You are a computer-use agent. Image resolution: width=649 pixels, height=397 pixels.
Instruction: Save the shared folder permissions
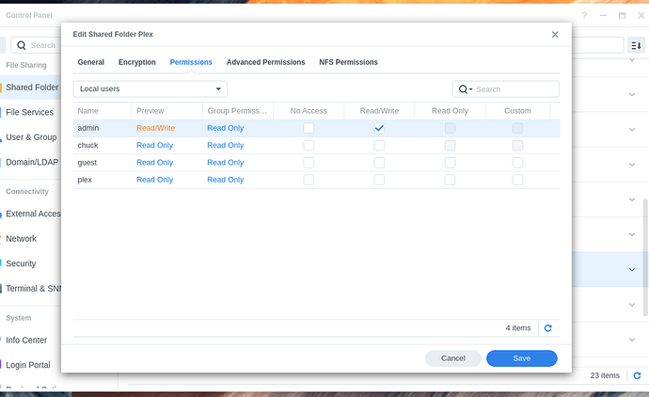(521, 358)
